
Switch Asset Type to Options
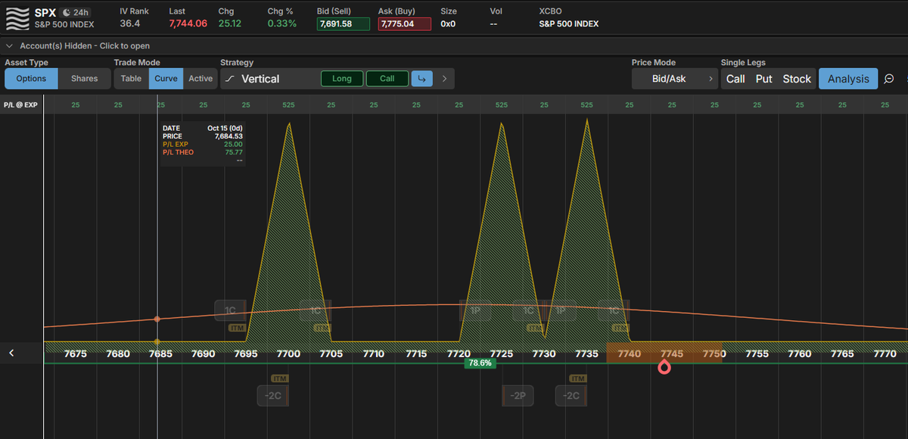coord(31,79)
